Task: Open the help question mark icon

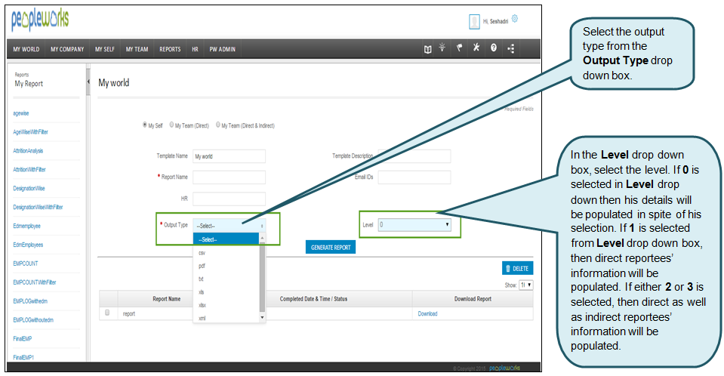Action: click(x=493, y=49)
